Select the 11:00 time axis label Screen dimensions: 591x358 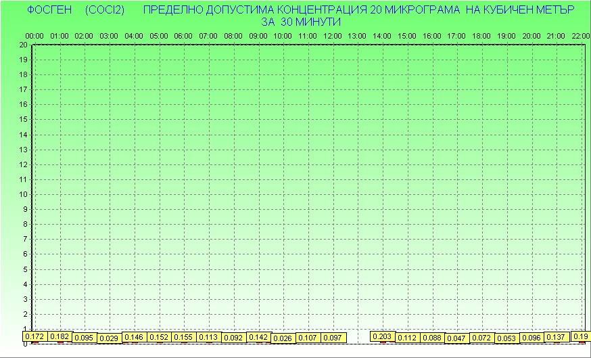click(308, 37)
